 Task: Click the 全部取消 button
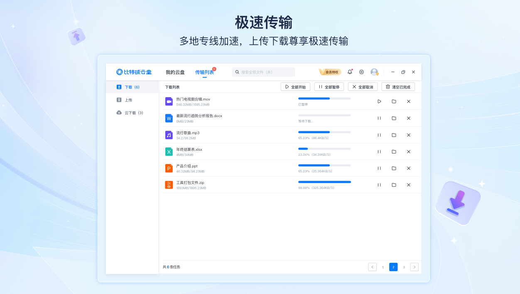tap(363, 87)
